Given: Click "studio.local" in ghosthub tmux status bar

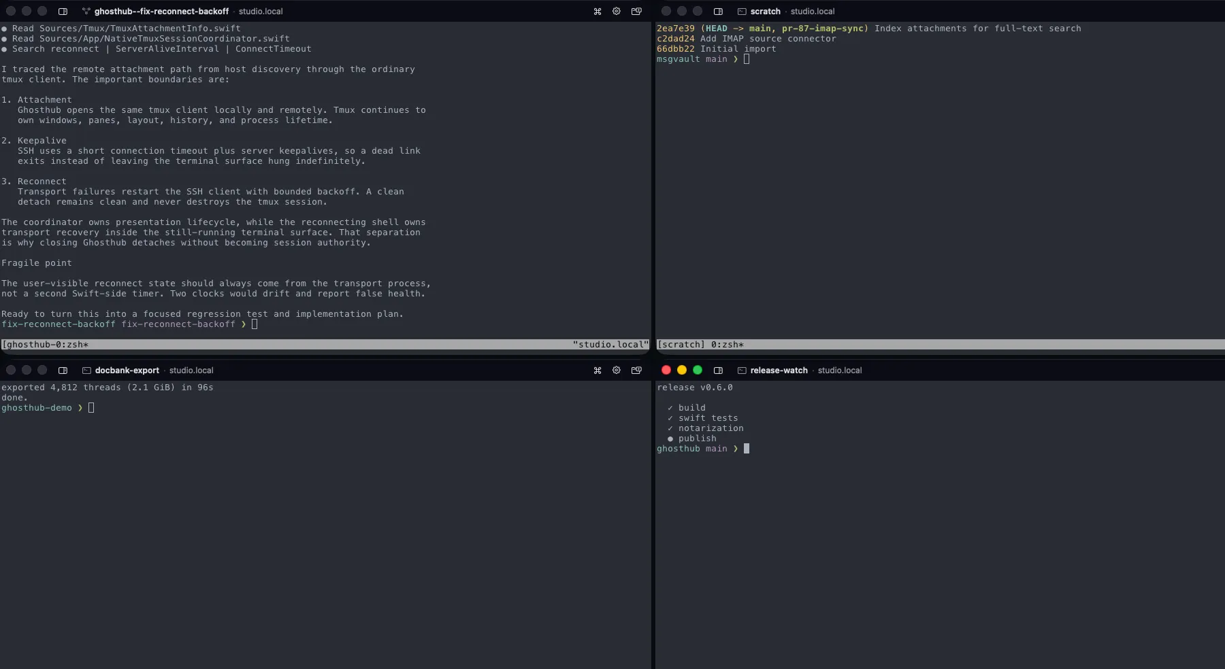Looking at the screenshot, I should click(x=610, y=345).
